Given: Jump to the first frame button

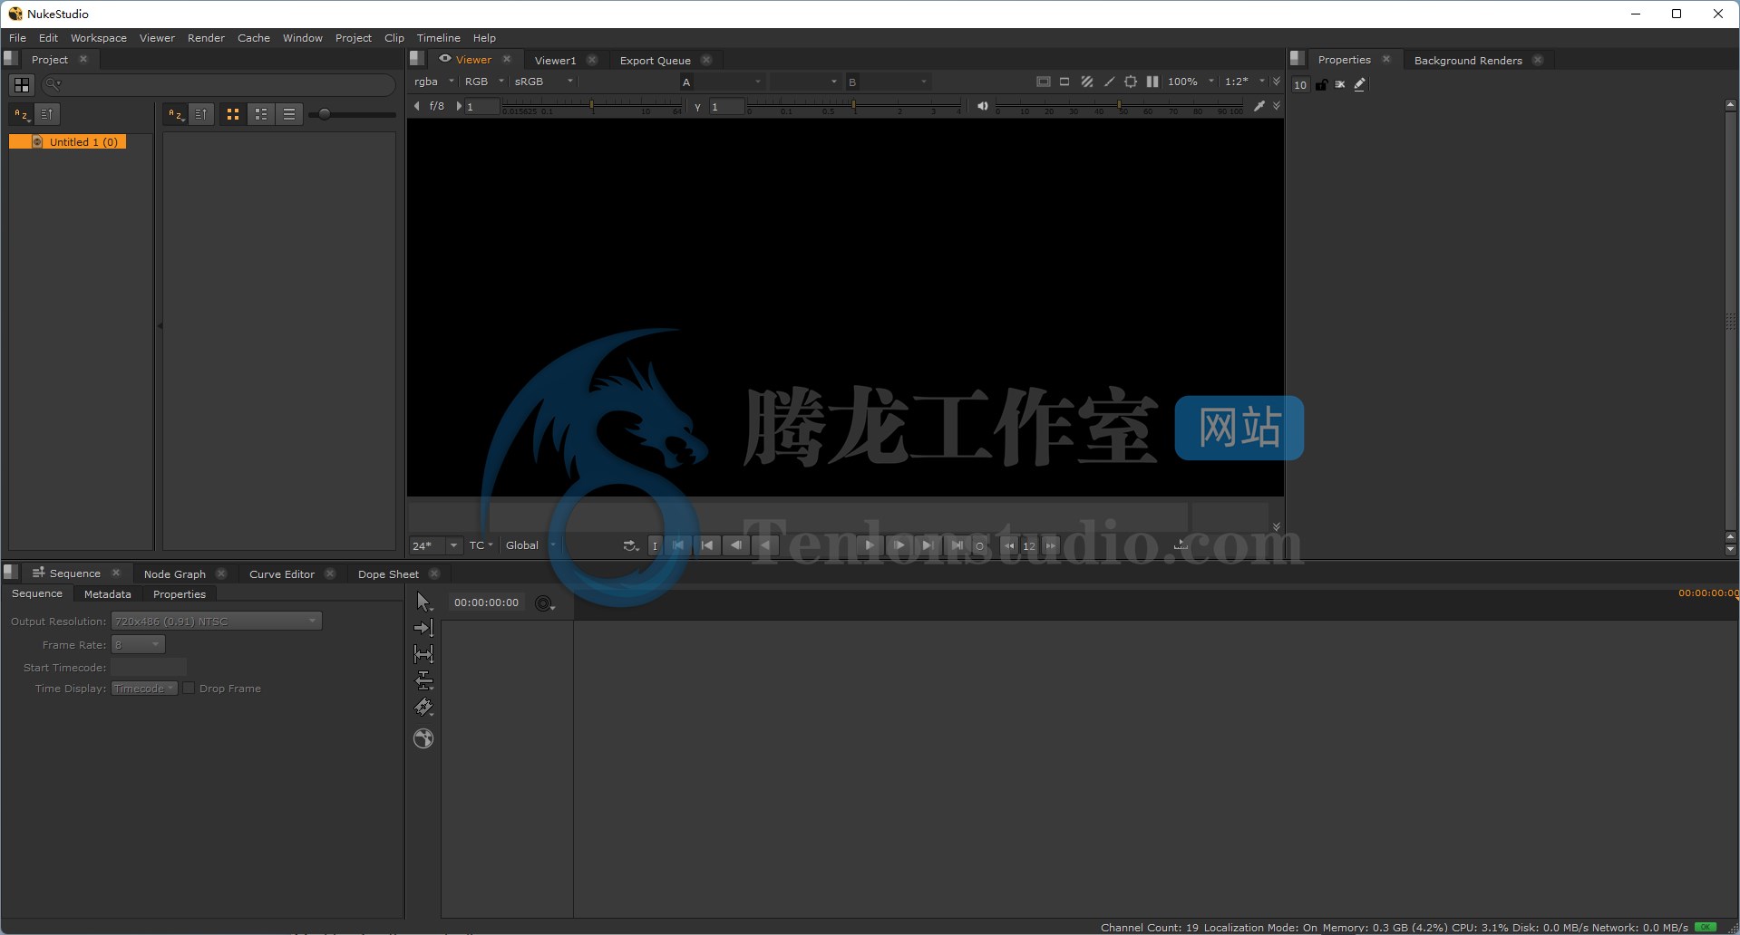Looking at the screenshot, I should pyautogui.click(x=678, y=545).
